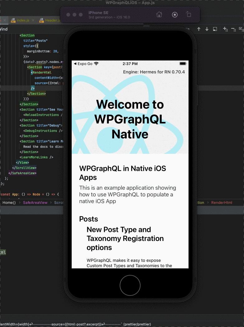Tap 'New Post Type and Taxonomy Registration options' post
244x327 pixels.
[125, 238]
